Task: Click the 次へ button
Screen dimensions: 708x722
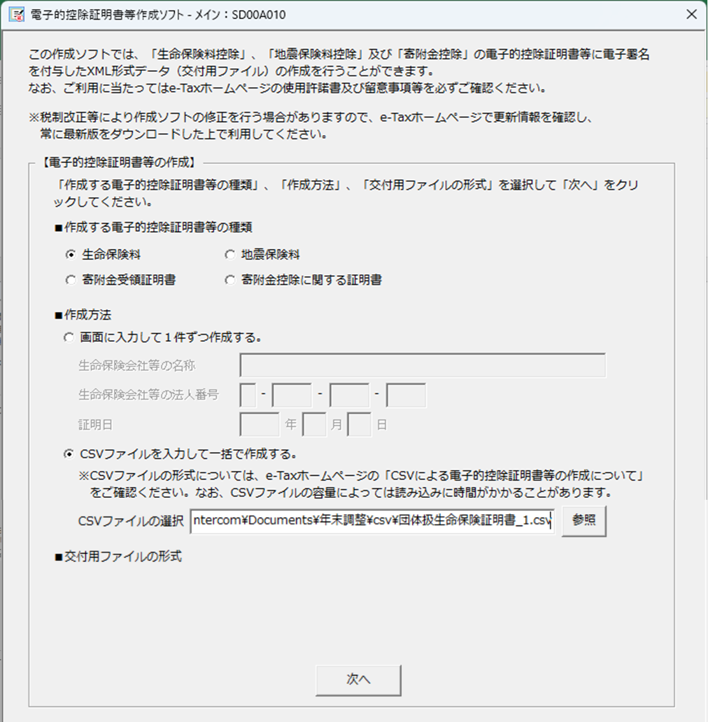Action: (x=358, y=679)
